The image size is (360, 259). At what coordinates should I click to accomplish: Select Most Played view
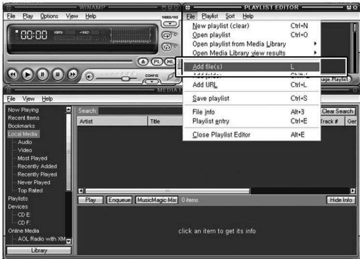click(x=32, y=158)
